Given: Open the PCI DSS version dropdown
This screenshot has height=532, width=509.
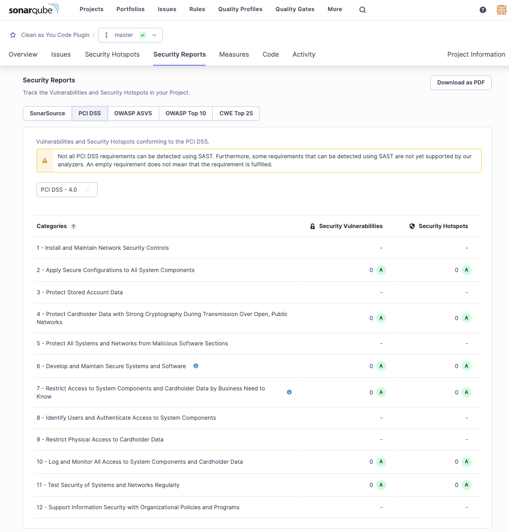Looking at the screenshot, I should coord(67,190).
